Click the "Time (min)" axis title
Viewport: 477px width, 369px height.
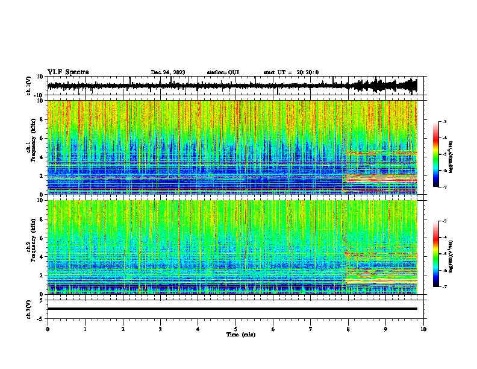pyautogui.click(x=241, y=335)
